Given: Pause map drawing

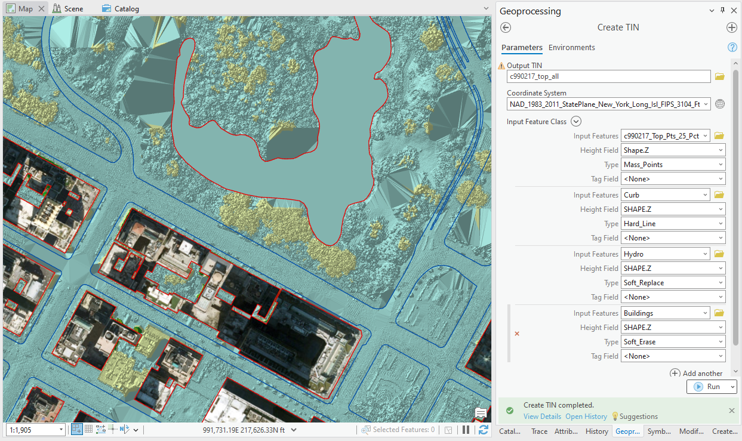Looking at the screenshot, I should point(466,430).
